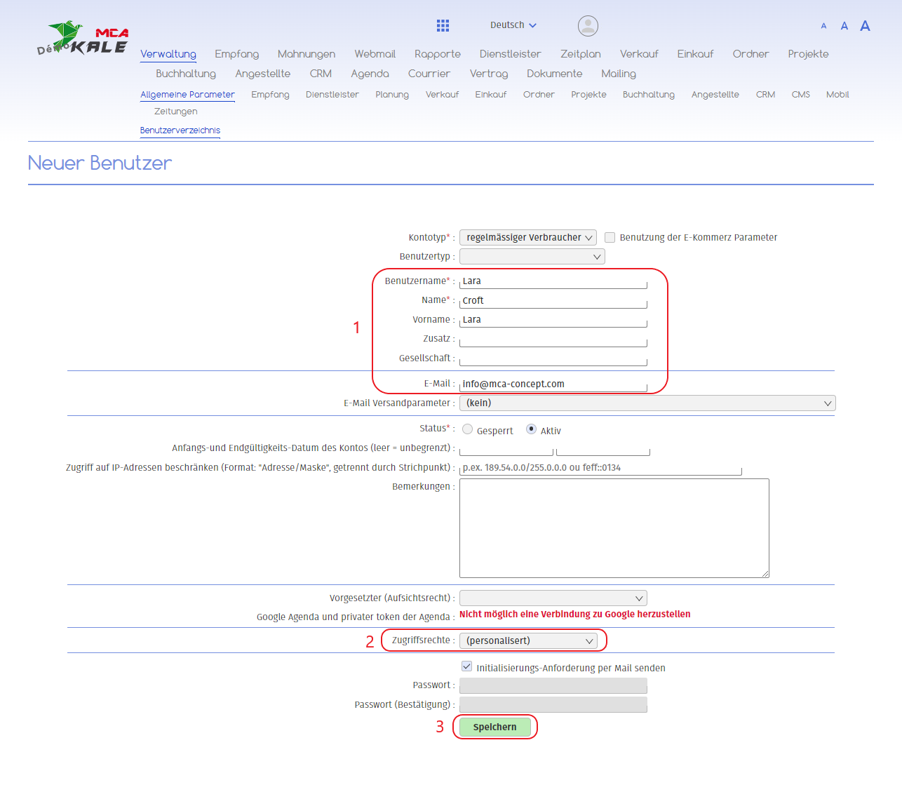This screenshot has width=902, height=799.
Task: Click into the Bemerkungen text area
Action: click(x=614, y=528)
